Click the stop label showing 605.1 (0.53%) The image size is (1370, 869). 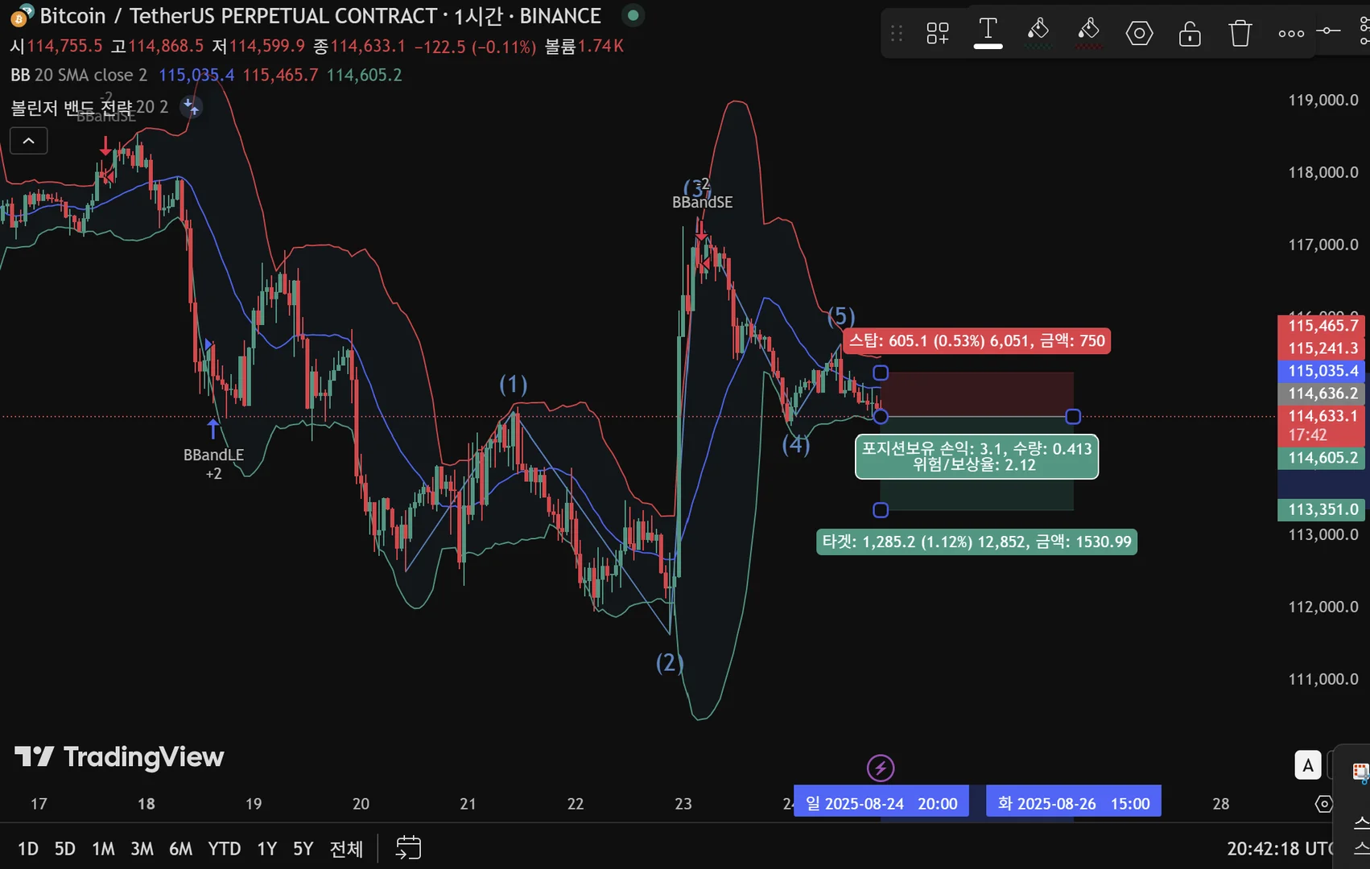coord(977,341)
